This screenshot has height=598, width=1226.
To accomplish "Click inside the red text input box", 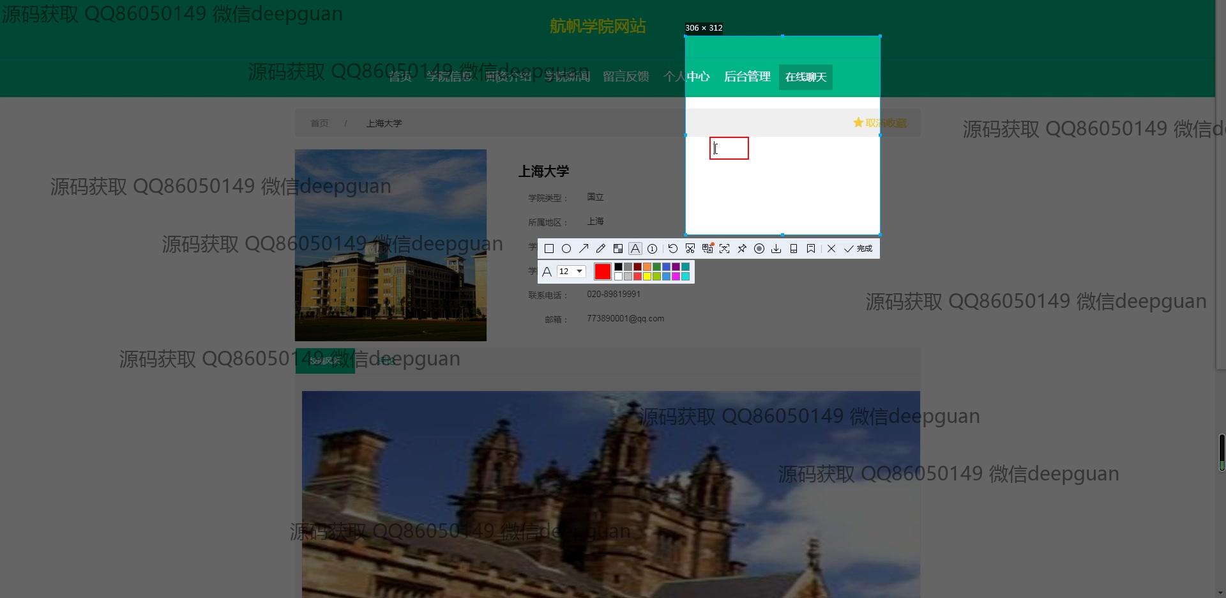I will (729, 148).
